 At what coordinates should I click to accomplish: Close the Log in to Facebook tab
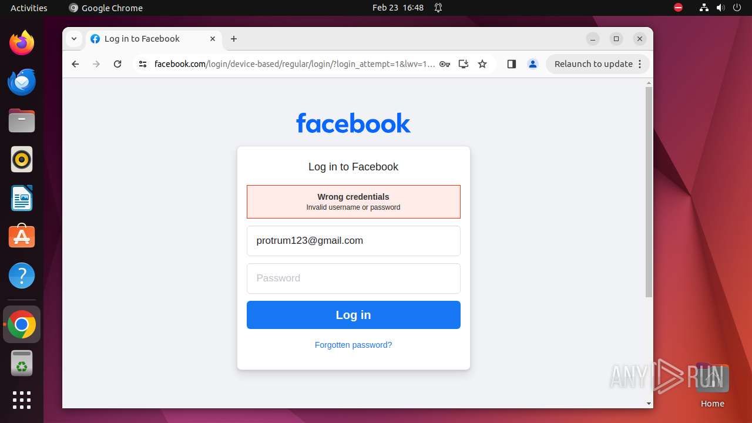tap(213, 39)
